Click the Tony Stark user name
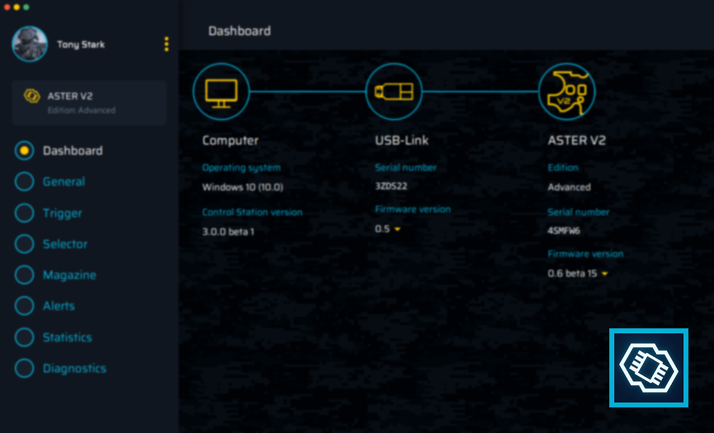Image resolution: width=714 pixels, height=433 pixels. (81, 45)
